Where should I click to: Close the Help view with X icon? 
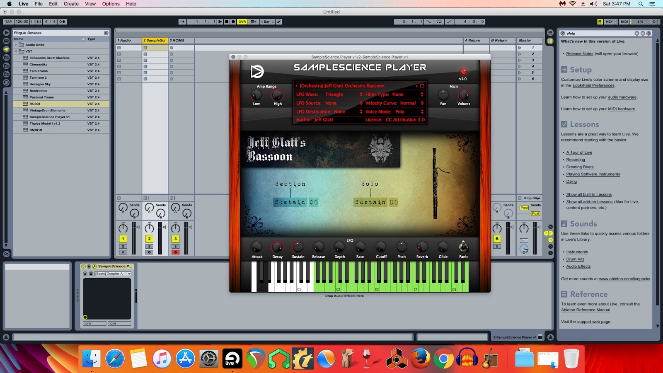pos(563,33)
